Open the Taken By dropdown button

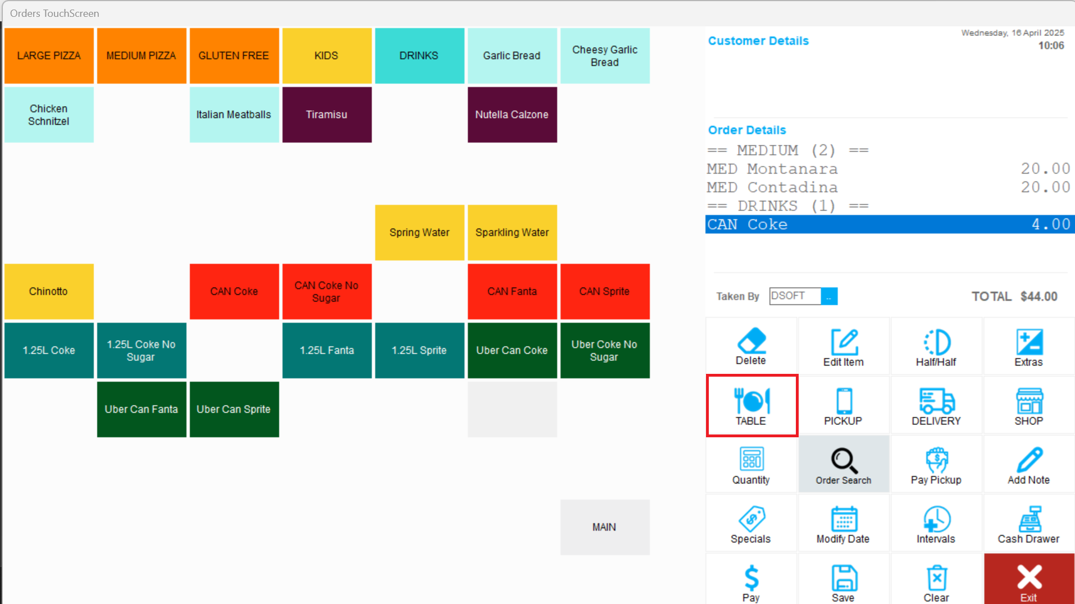point(829,296)
